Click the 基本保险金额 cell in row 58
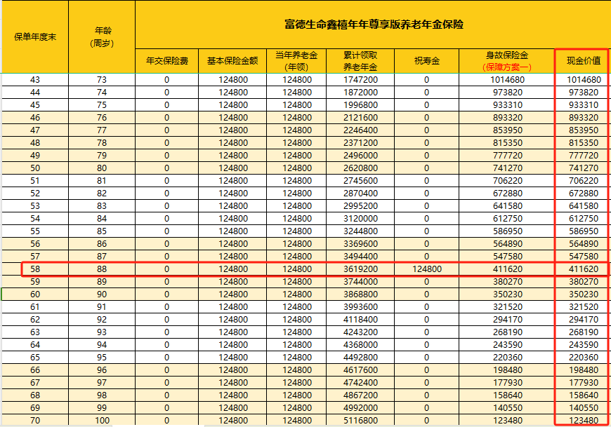This screenshot has width=611, height=427. (232, 269)
